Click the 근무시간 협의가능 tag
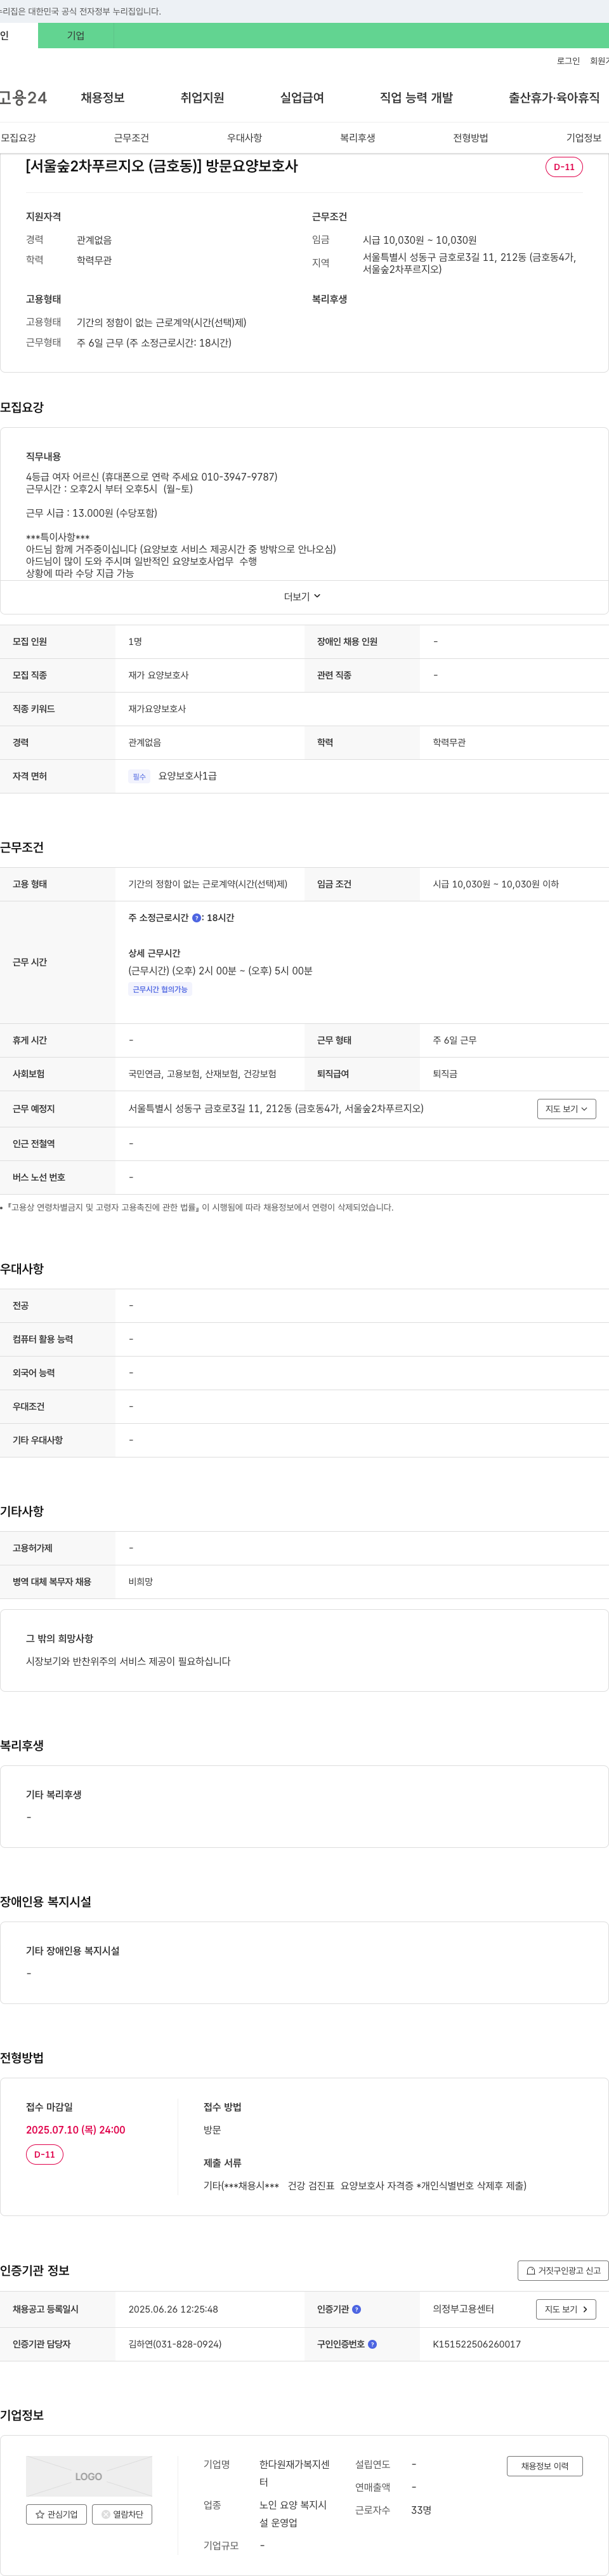The image size is (609, 2576). point(160,989)
